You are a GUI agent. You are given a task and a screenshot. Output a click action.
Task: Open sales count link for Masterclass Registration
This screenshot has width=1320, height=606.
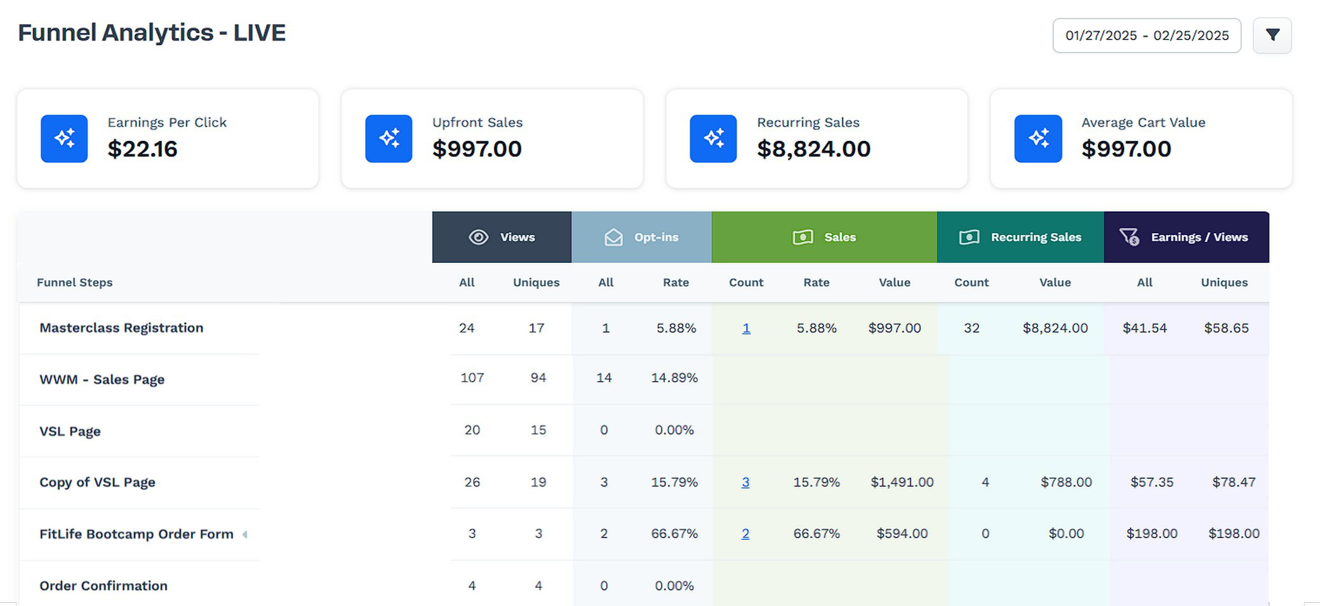click(x=746, y=328)
